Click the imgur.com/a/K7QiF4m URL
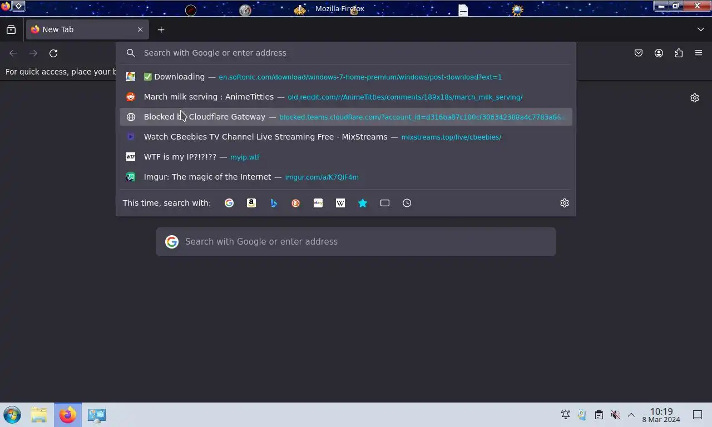The image size is (712, 427). 322,177
